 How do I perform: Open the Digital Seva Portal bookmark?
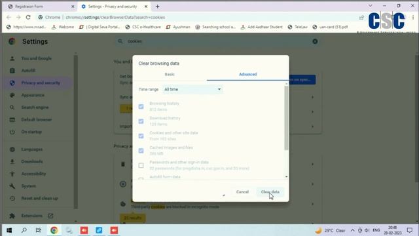tap(100, 27)
